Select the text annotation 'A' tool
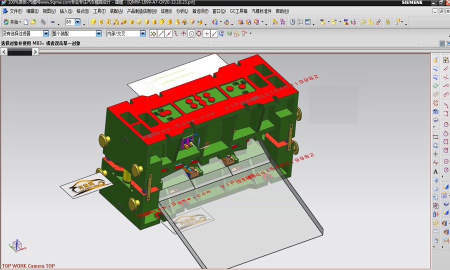 (435, 171)
